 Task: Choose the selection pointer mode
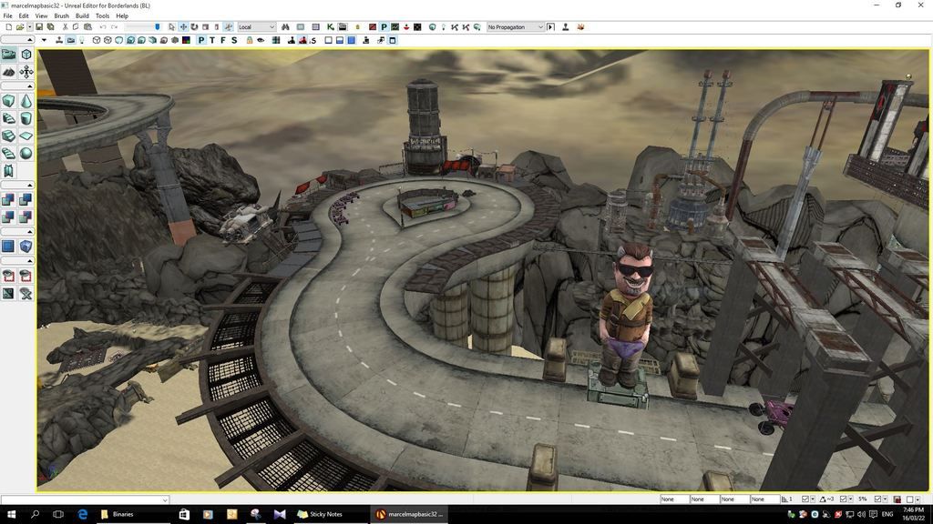[172, 27]
